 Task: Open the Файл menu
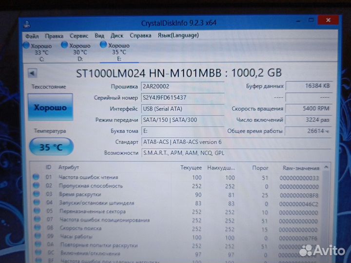tap(32, 36)
